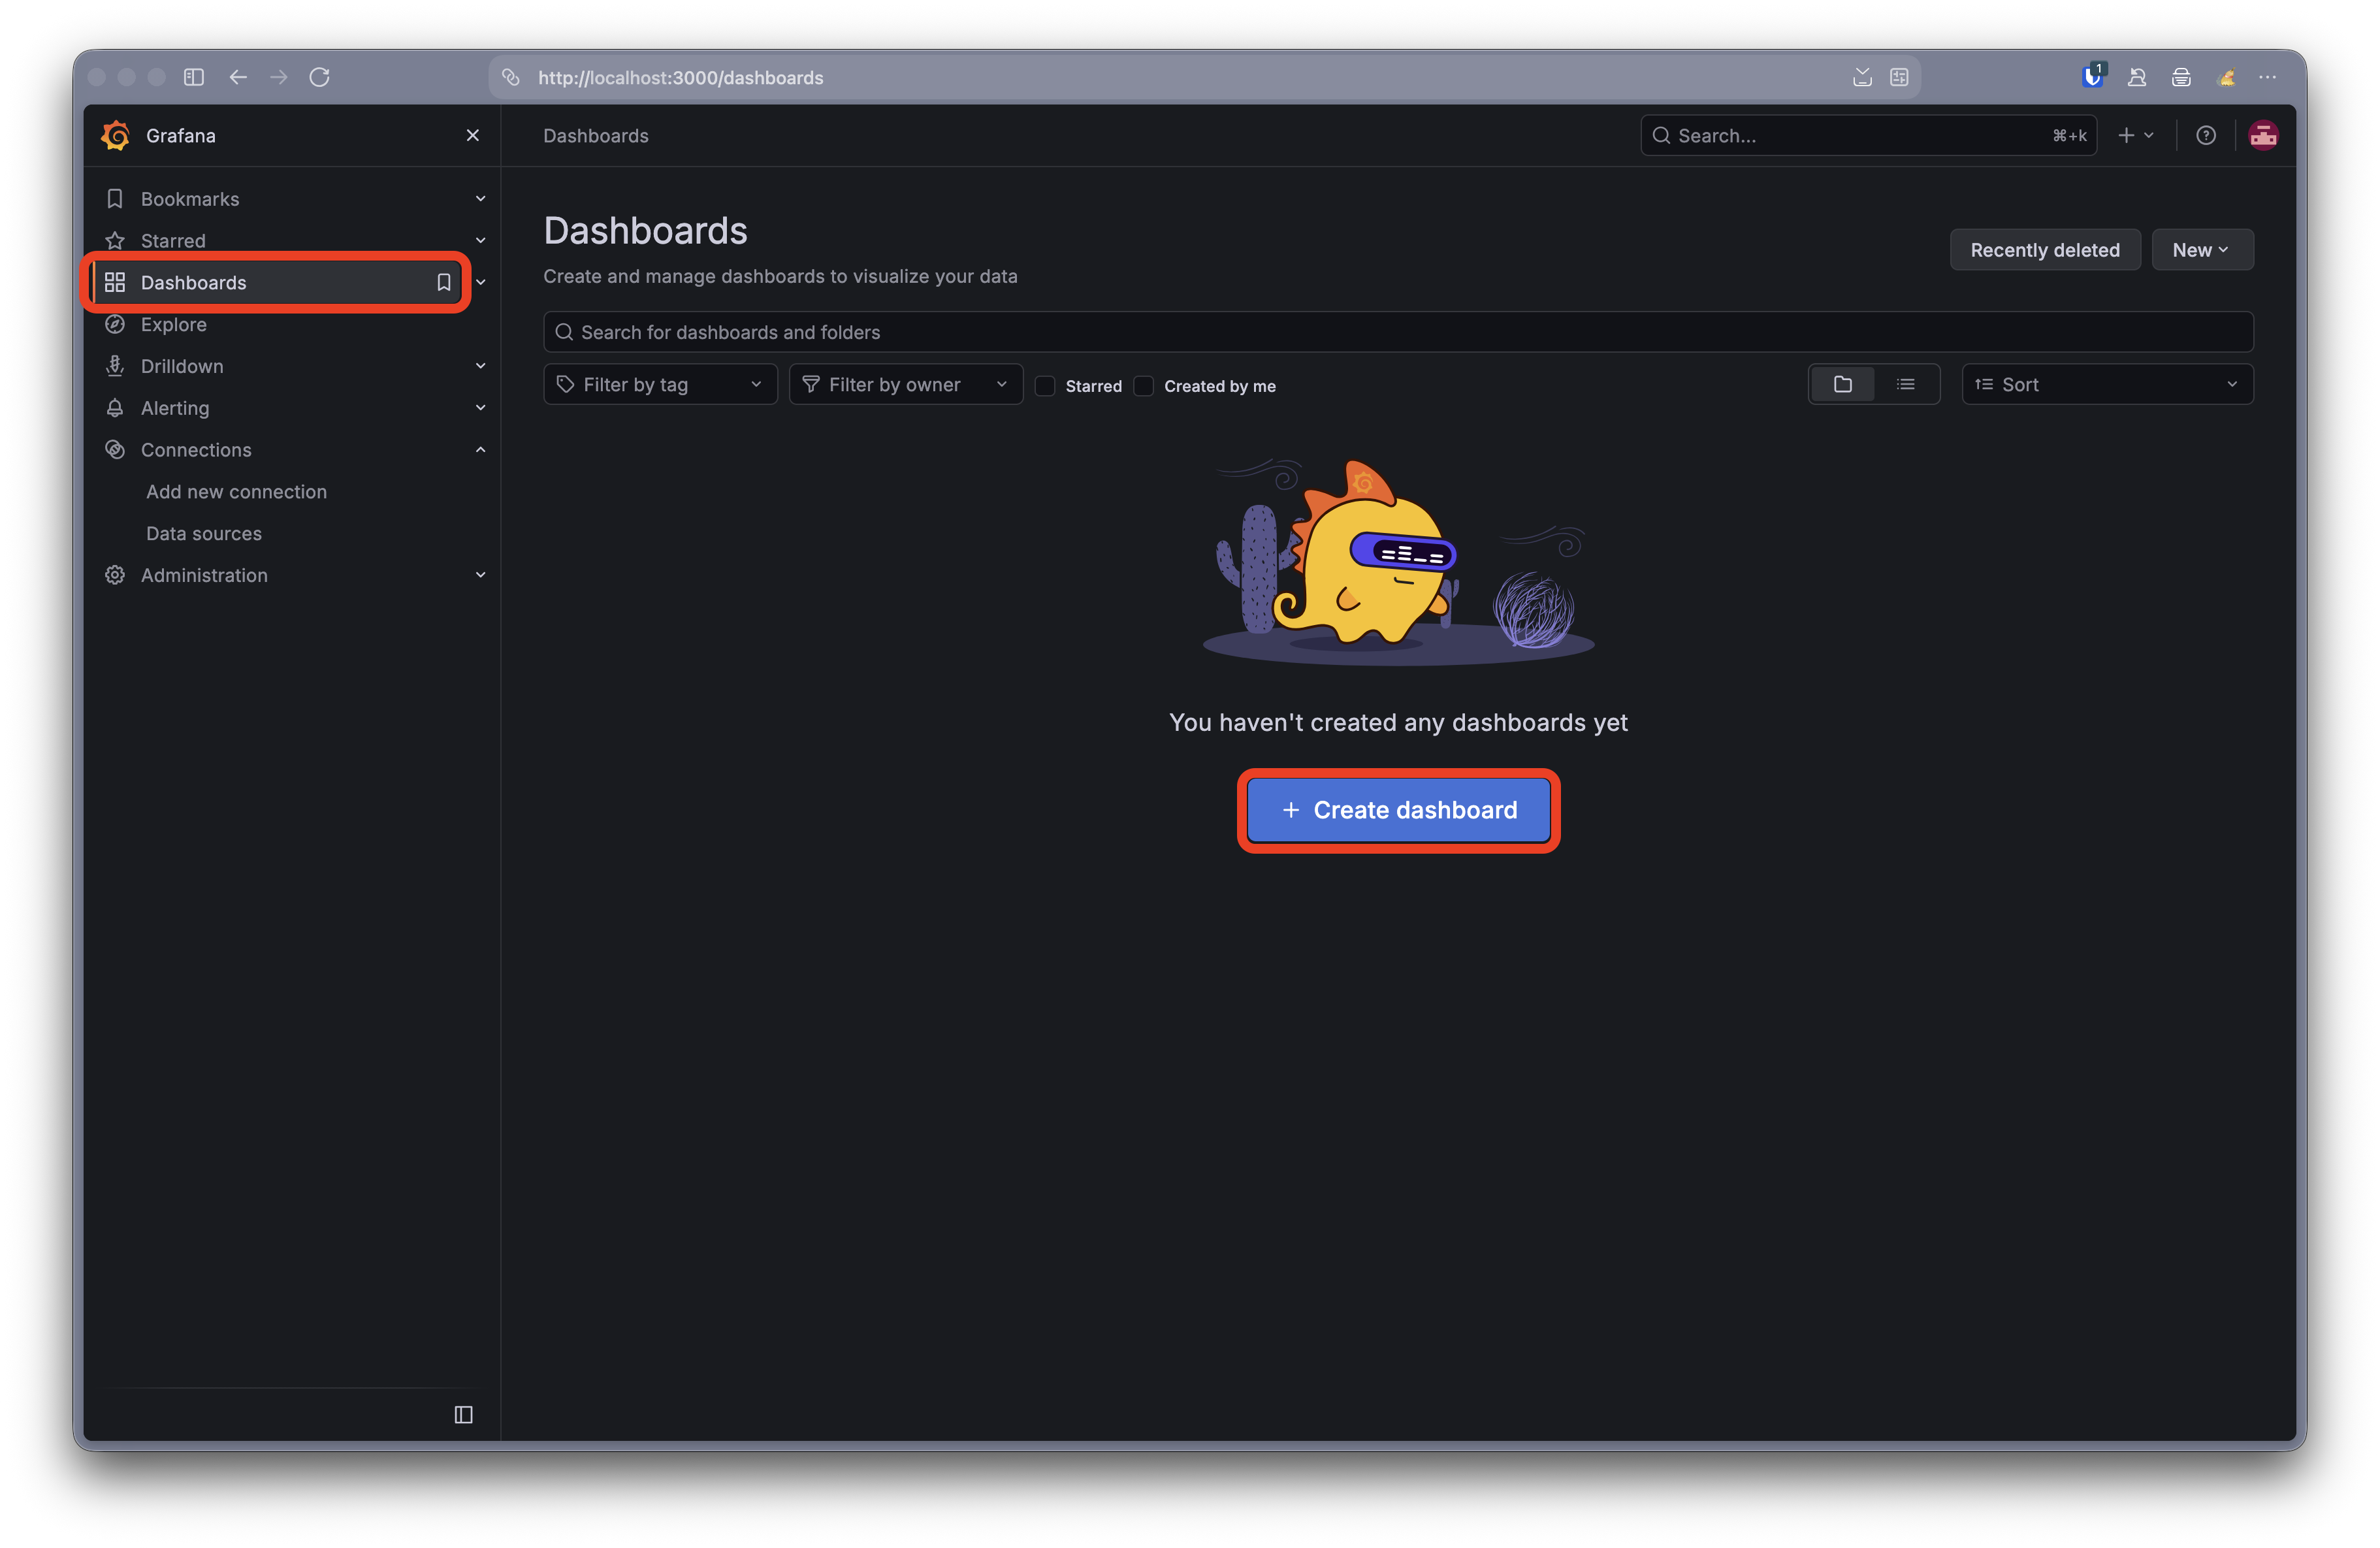The width and height of the screenshot is (2380, 1548).
Task: Open the user profile avatar
Action: [2263, 135]
